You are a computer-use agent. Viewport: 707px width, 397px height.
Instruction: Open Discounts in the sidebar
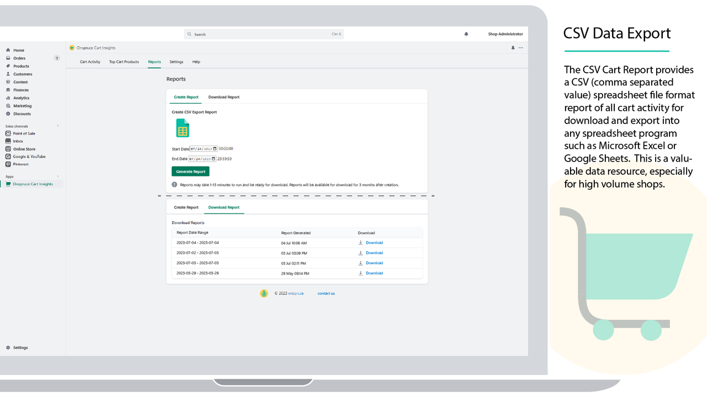22,114
